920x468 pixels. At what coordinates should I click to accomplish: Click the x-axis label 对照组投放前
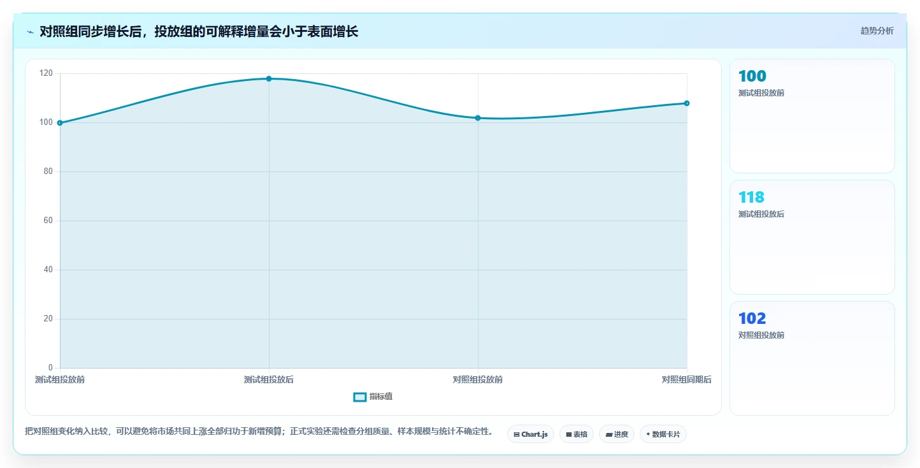click(478, 380)
